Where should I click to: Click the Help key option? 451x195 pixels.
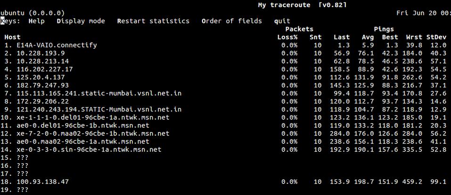36,21
